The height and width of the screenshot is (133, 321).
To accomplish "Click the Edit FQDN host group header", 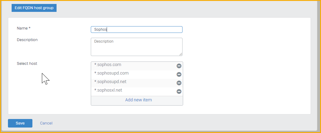I will coord(34,8).
